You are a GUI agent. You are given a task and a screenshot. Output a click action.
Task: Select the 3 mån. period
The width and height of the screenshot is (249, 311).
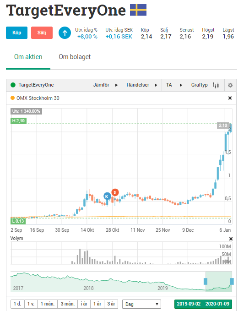[68, 304]
